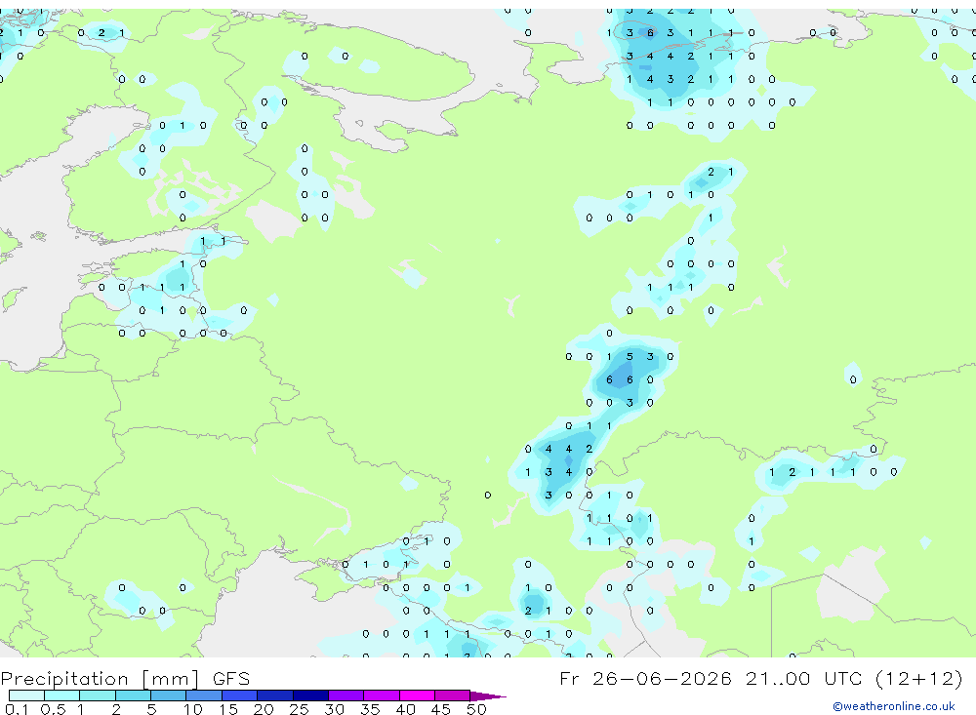Select the 35–40 mm violet legend box
Screen dimensions: 976x715
pos(382,695)
